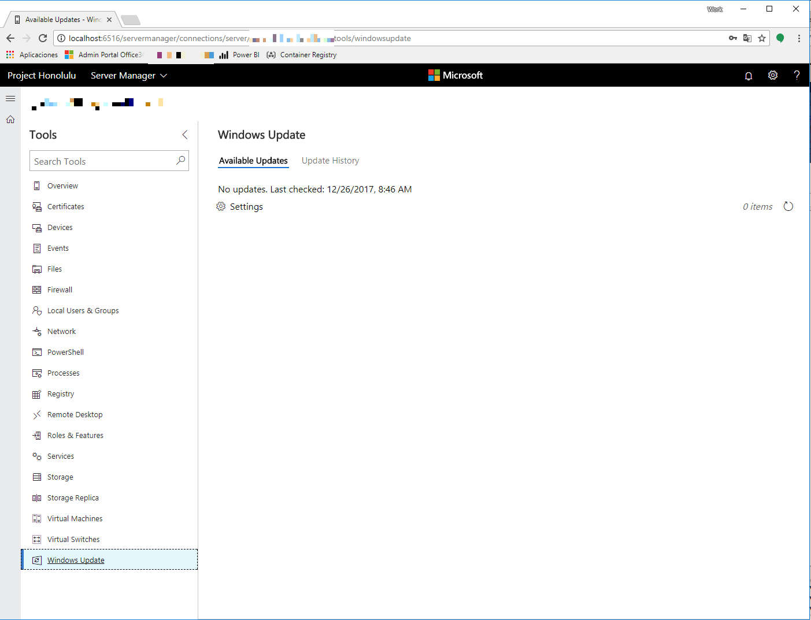
Task: Open the Aplicaciones bookmarks shortcut
Action: [32, 55]
